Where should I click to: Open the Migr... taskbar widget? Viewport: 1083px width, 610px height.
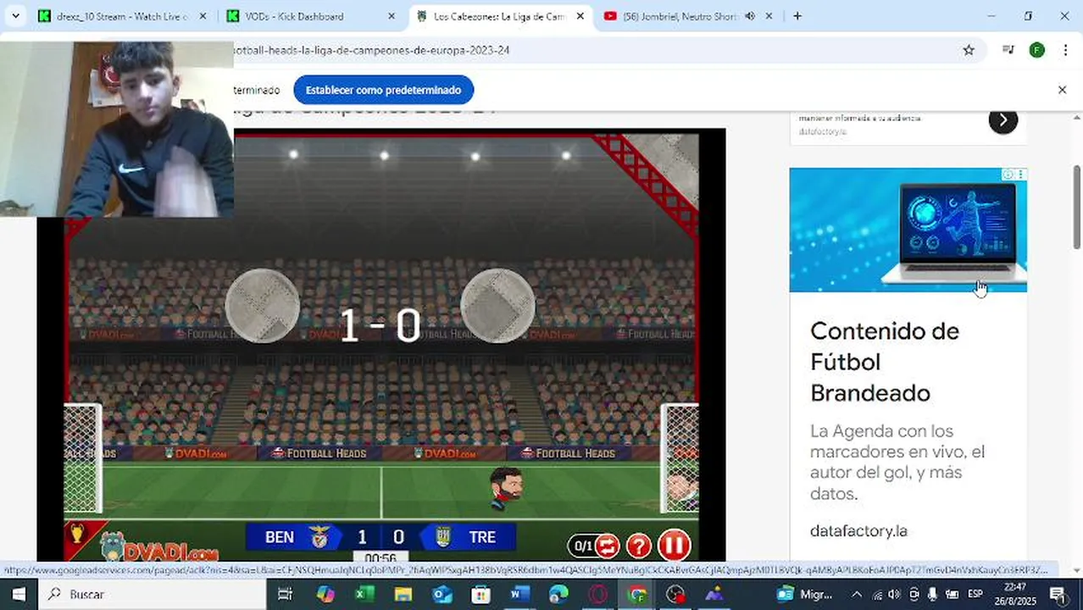pyautogui.click(x=806, y=594)
